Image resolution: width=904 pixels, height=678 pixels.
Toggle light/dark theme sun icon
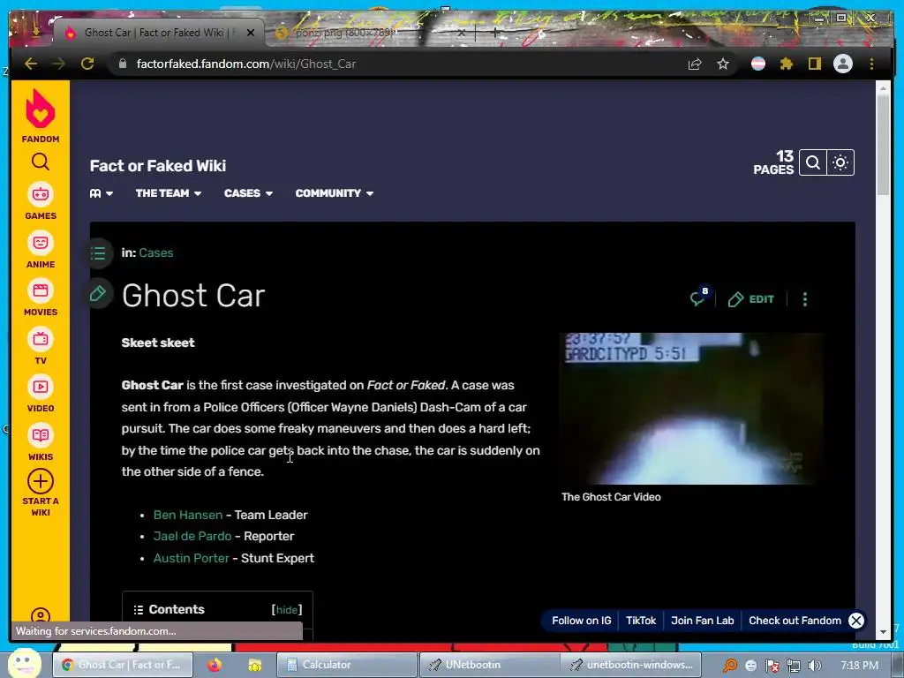(x=840, y=163)
